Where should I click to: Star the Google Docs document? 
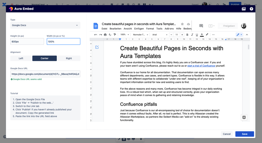pos(182,24)
